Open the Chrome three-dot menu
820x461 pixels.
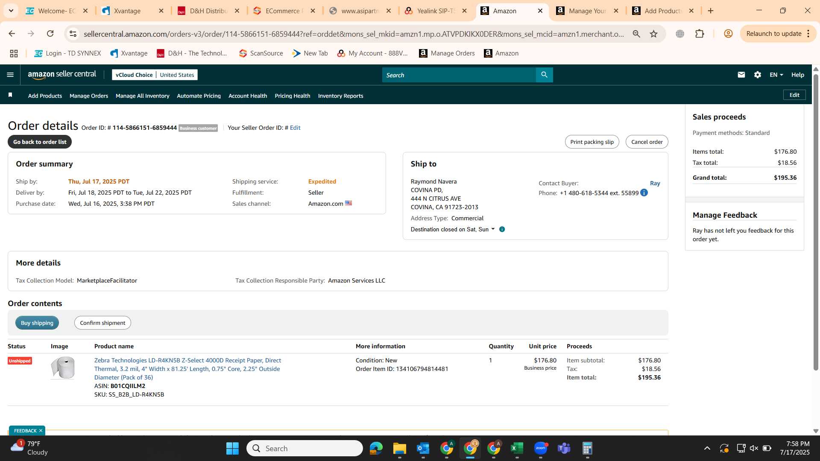[808, 34]
